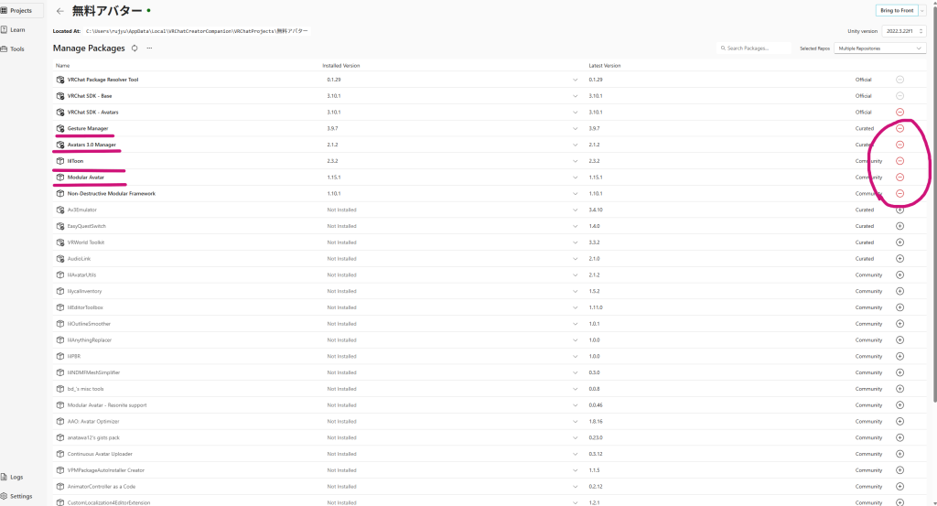Remove the Modular Avatar package

(x=899, y=178)
